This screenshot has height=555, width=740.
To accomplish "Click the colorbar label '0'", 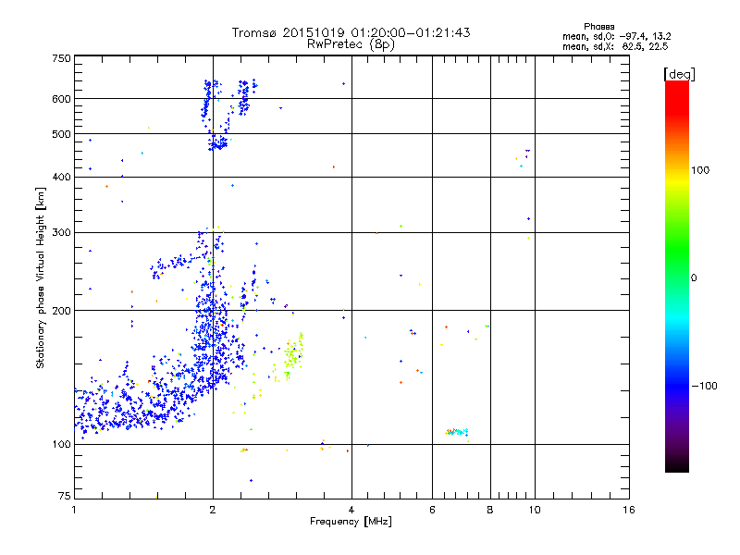I will 693,278.
